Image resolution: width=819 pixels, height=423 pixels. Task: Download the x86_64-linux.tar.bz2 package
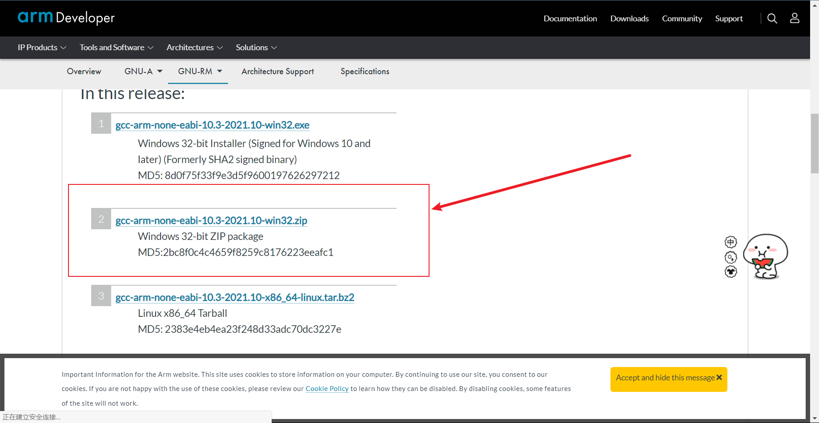(235, 297)
